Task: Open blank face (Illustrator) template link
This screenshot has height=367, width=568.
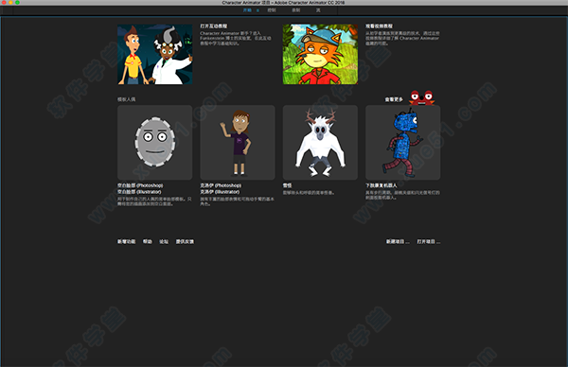Action: pos(139,192)
